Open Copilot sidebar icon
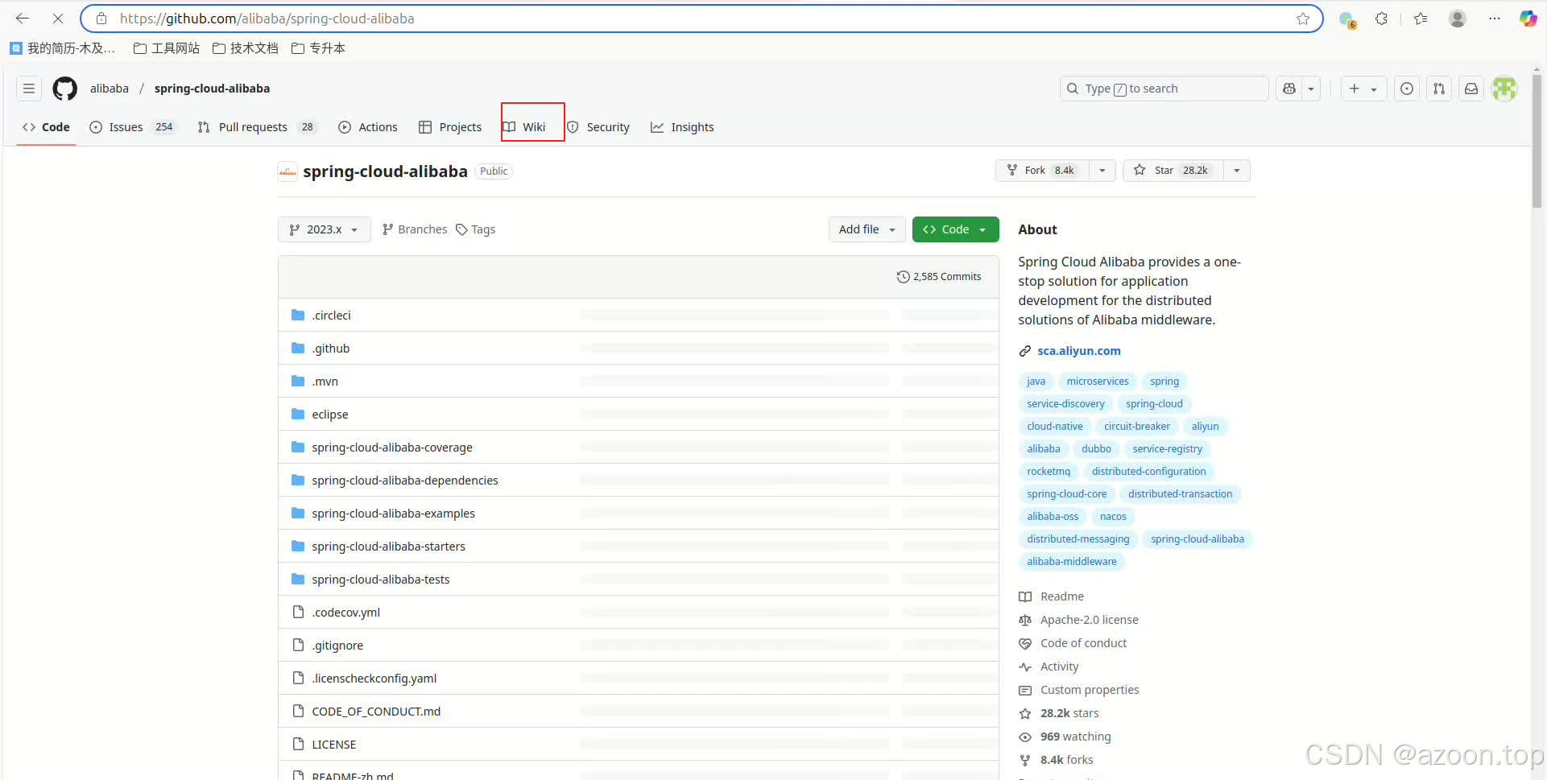The width and height of the screenshot is (1547, 780). (1528, 19)
